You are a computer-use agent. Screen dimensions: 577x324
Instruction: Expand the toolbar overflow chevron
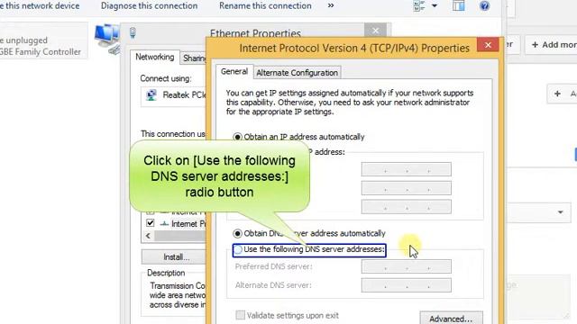pos(331,5)
